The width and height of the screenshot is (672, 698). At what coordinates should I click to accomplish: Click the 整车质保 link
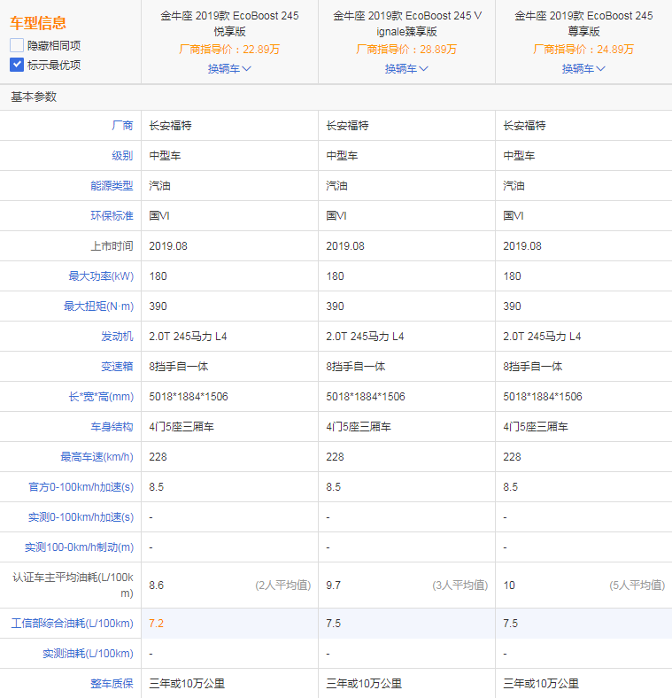(112, 683)
